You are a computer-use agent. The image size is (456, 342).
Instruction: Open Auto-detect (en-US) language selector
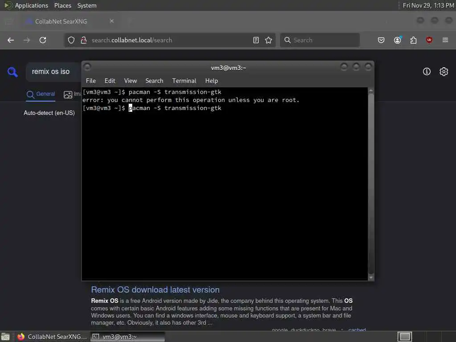(x=49, y=113)
